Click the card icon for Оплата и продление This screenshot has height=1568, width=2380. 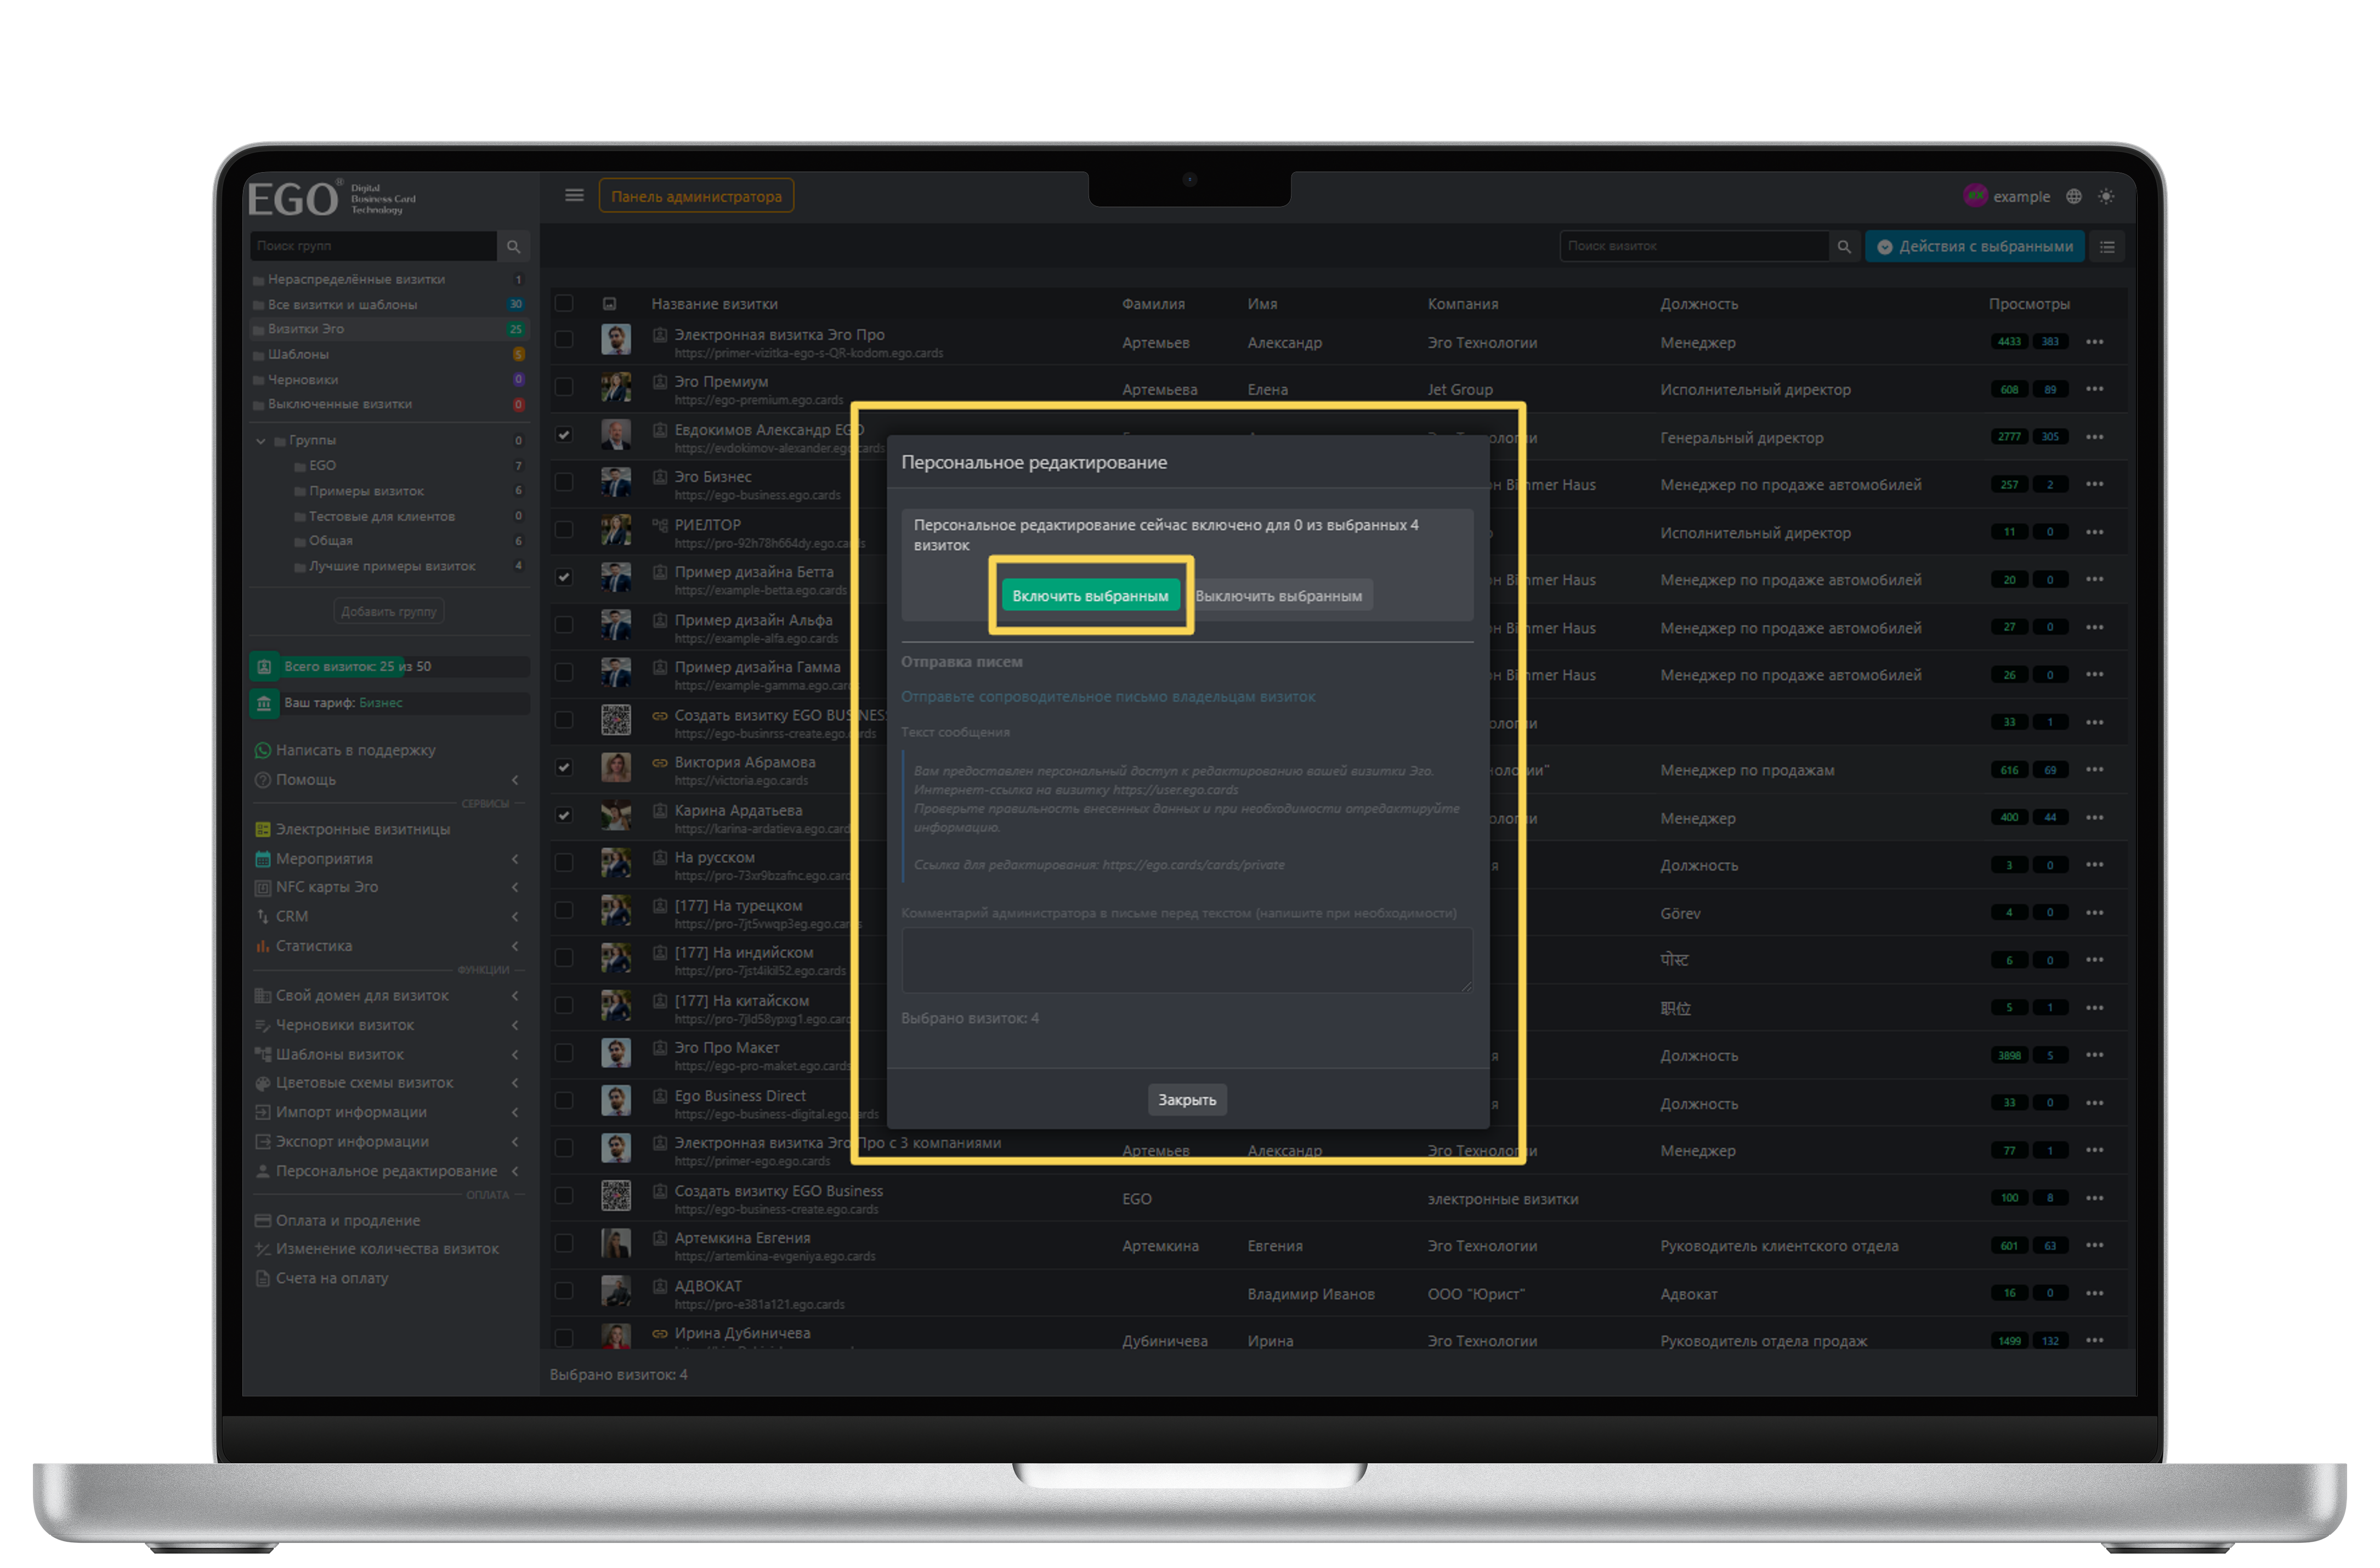tap(263, 1221)
